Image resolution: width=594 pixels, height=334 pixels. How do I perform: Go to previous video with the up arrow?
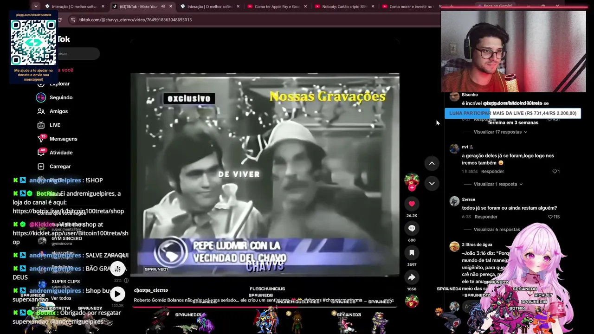pyautogui.click(x=432, y=163)
